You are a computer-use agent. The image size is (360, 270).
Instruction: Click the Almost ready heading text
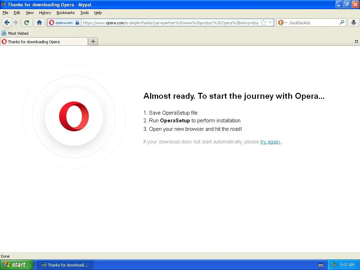pos(234,96)
